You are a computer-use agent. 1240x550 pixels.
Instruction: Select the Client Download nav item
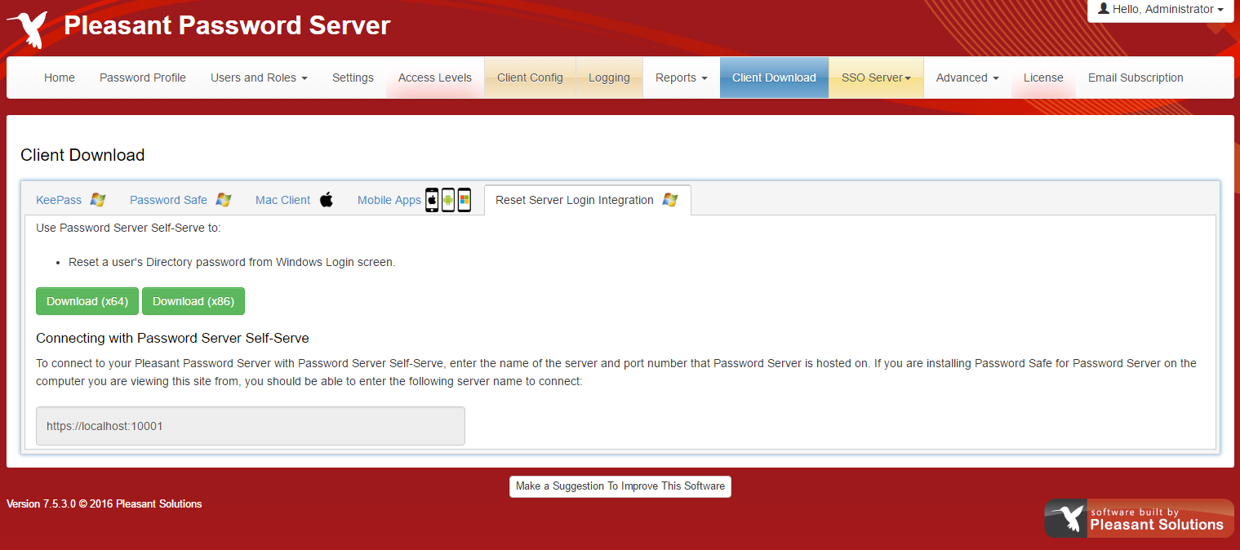tap(774, 78)
